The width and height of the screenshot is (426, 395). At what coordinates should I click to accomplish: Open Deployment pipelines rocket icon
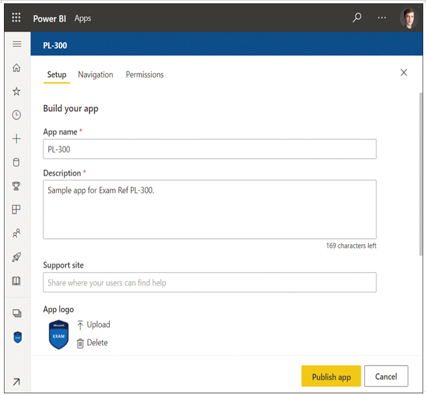pos(16,257)
